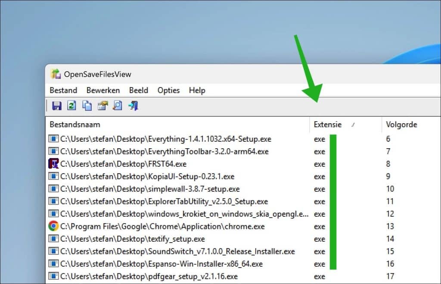Open the Bewerken menu
This screenshot has height=284, width=441.
coord(103,91)
